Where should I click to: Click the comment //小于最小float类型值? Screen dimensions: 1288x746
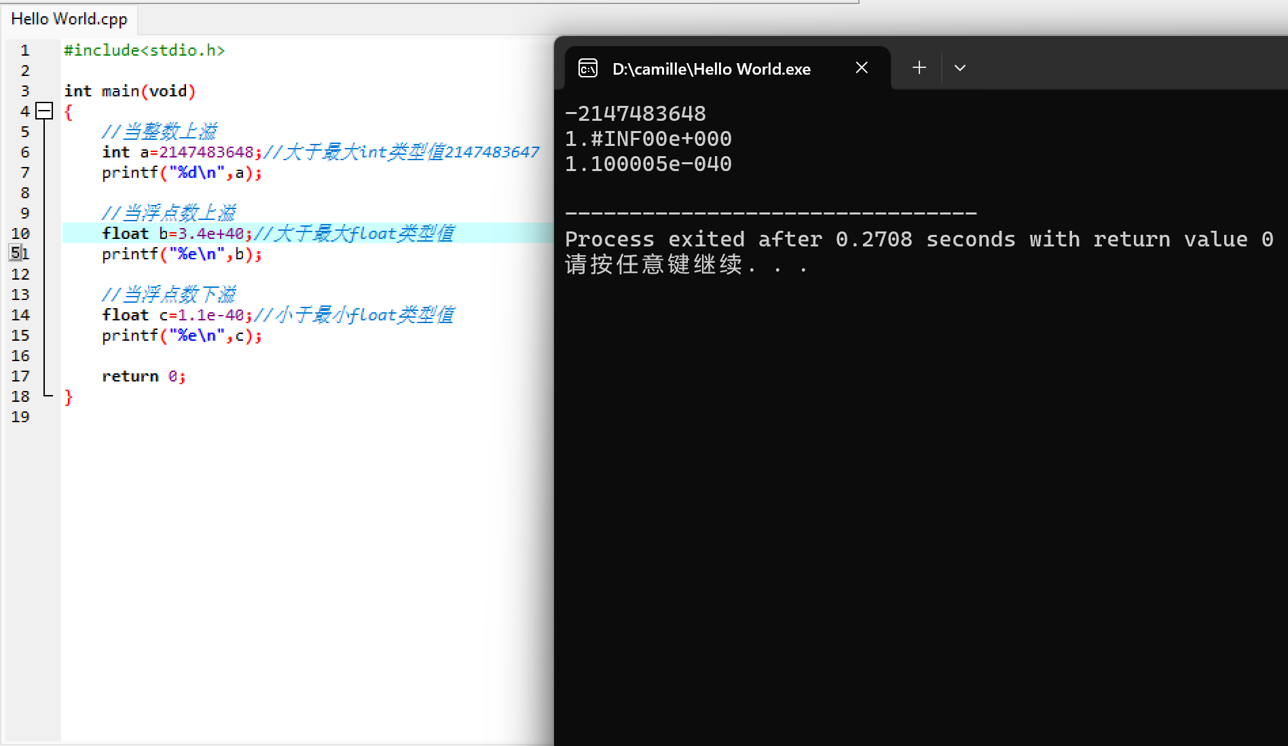coord(354,315)
